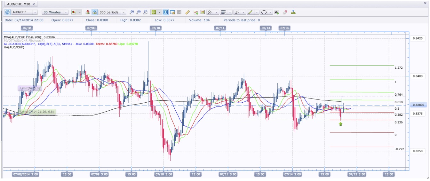This screenshot has height=181, width=430.
Task: Click the 0.8425 price axis label
Action: pyautogui.click(x=417, y=38)
